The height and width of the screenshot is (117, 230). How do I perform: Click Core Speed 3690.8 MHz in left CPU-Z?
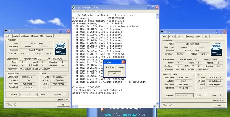pyautogui.click(x=27, y=77)
